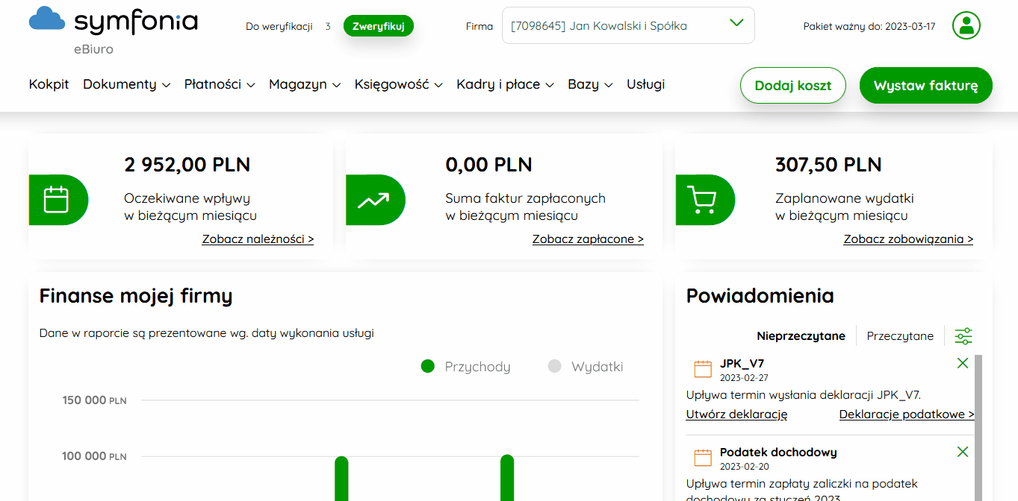1018x501 pixels.
Task: Click the 0,00 PLN amount
Action: (489, 164)
